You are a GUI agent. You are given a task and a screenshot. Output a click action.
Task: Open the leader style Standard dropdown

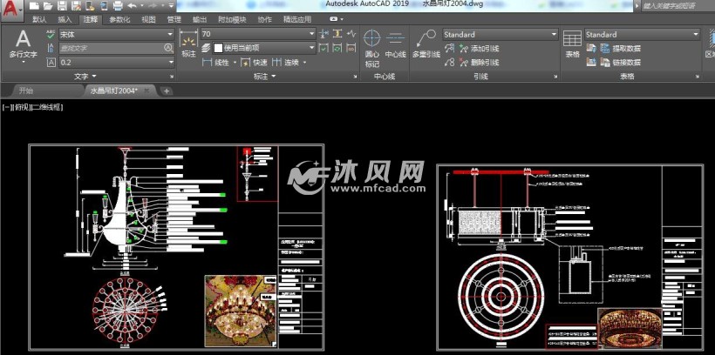click(500, 34)
